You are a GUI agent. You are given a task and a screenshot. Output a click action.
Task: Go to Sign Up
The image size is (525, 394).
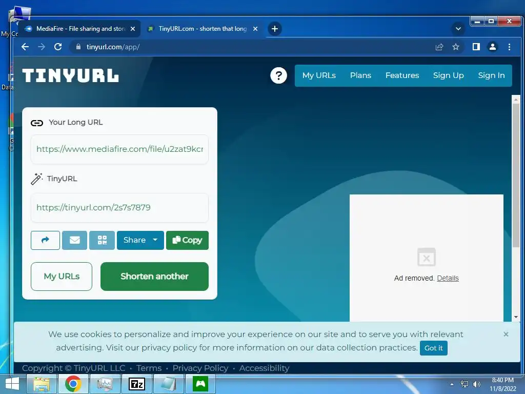click(x=448, y=75)
